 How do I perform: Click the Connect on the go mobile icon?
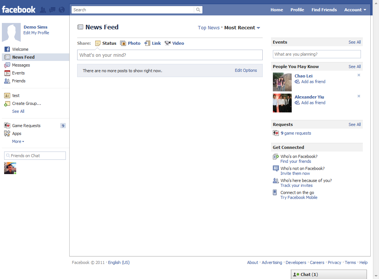point(275,193)
